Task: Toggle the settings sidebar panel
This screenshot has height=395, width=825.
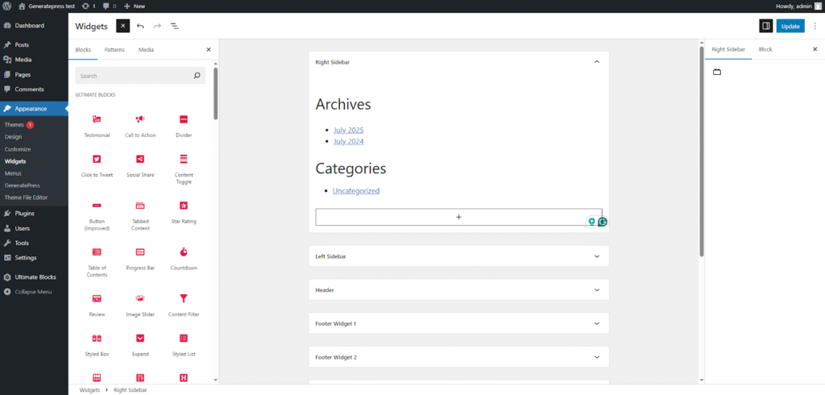Action: [x=765, y=26]
